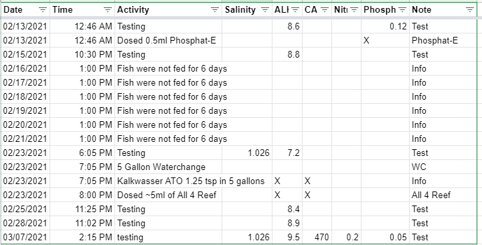Open the Activity column filter icon
The image size is (482, 245).
[215, 10]
